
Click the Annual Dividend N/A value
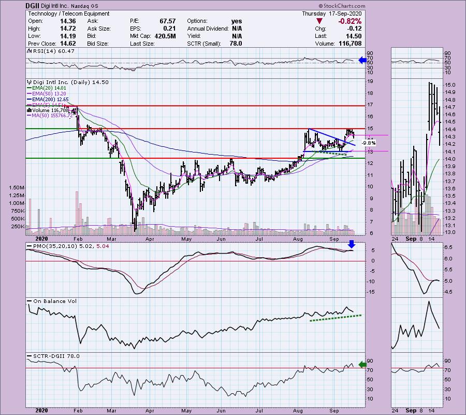pos(237,29)
